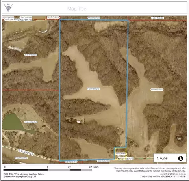Viewport: 189px width, 181px height.
Task: Click the map disclaimer text
Action: pyautogui.click(x=150, y=172)
